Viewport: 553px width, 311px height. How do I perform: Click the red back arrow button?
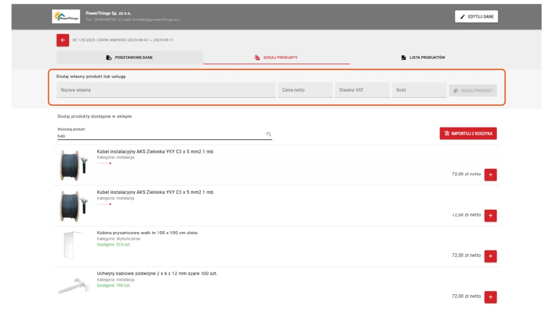[63, 40]
